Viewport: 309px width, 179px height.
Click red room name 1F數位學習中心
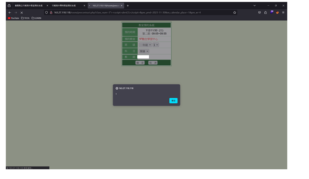149,39
